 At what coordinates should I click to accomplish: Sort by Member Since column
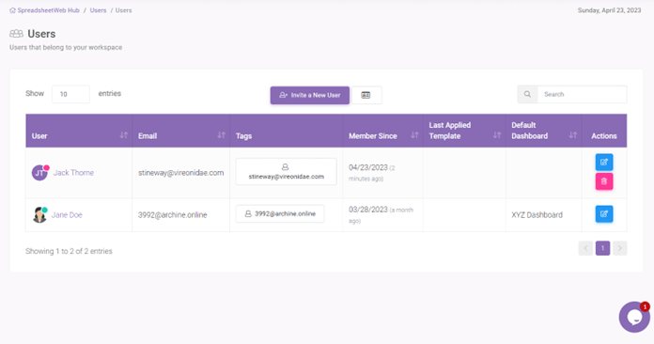[x=414, y=134]
